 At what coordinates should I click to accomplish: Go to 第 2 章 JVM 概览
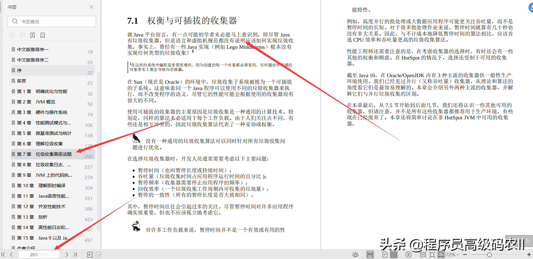[x=53, y=102]
